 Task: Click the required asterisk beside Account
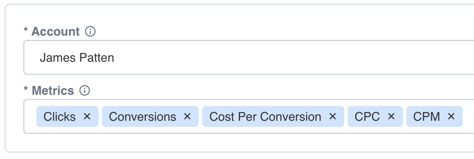click(x=26, y=30)
